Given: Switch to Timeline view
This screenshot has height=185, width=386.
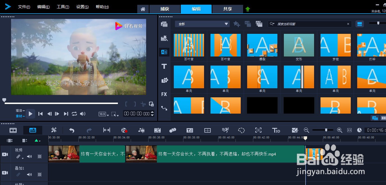Looking at the screenshot, I should click(x=33, y=130).
